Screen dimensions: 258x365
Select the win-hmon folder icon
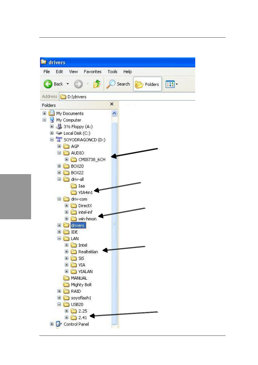[x=74, y=219]
